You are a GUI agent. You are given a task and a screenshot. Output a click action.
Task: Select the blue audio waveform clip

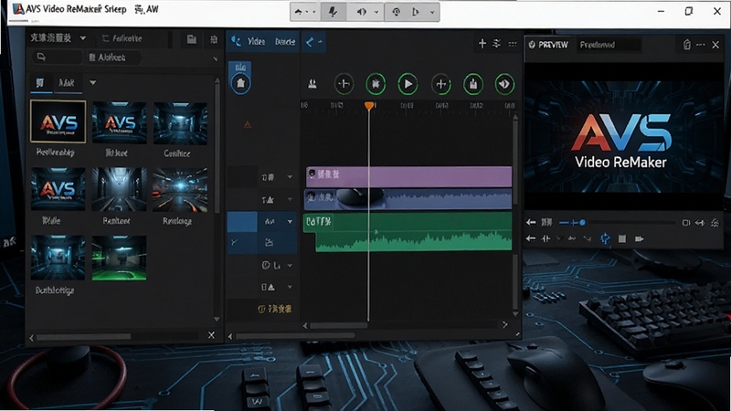click(x=408, y=199)
